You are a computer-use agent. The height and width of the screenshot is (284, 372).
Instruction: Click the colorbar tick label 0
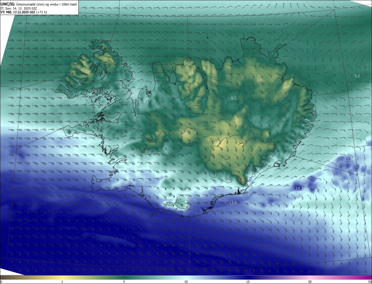1,282
